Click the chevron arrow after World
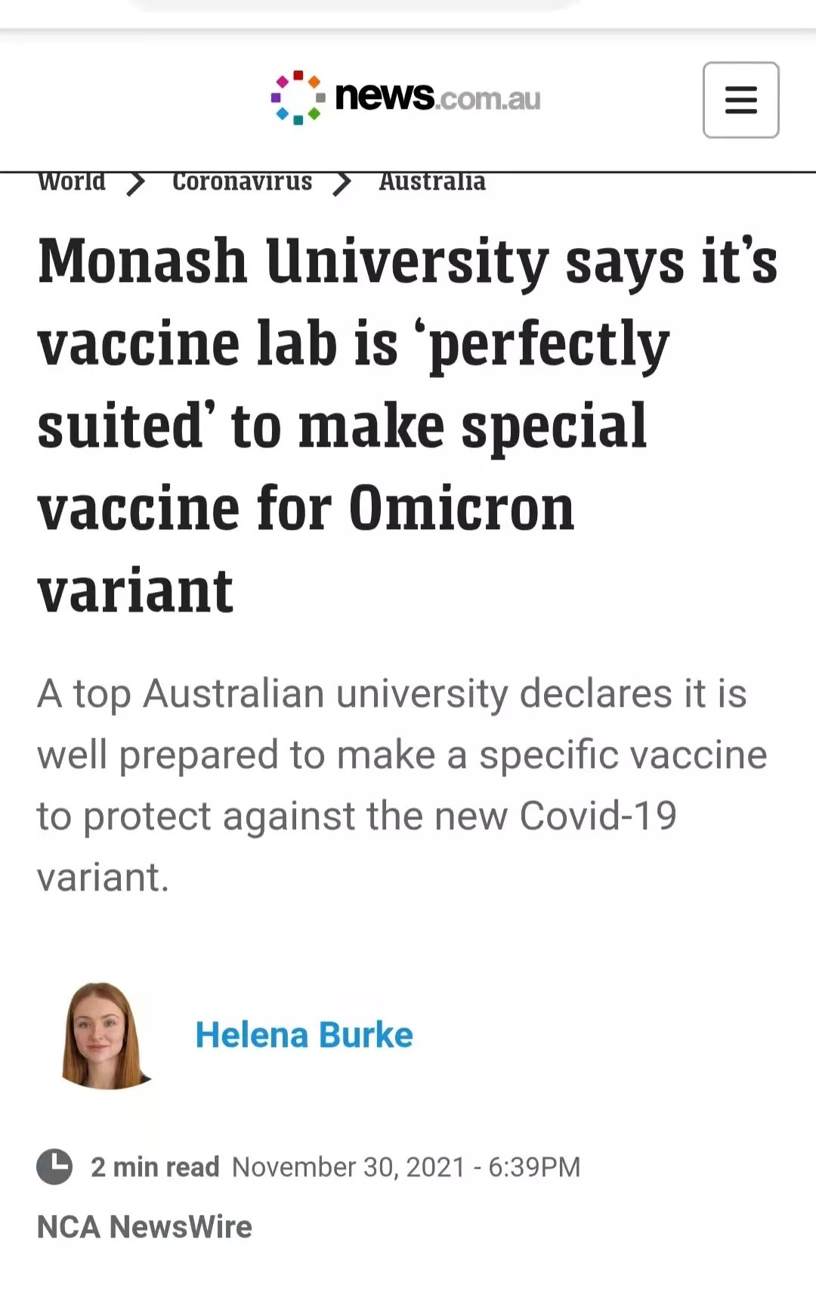Screen dimensions: 816x1289 136,183
